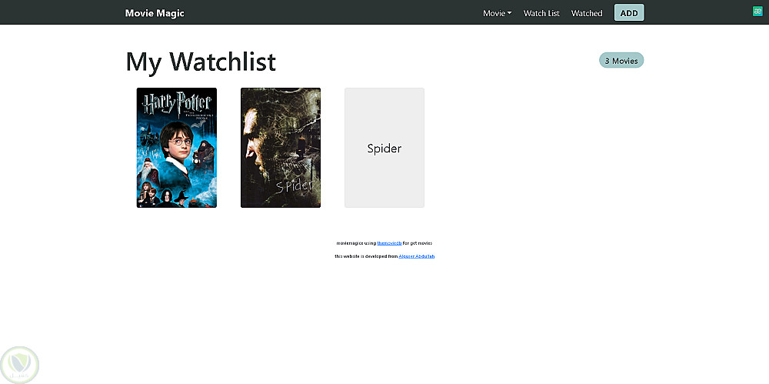
Task: Open the Spider movie poster with artwork
Action: (x=281, y=148)
